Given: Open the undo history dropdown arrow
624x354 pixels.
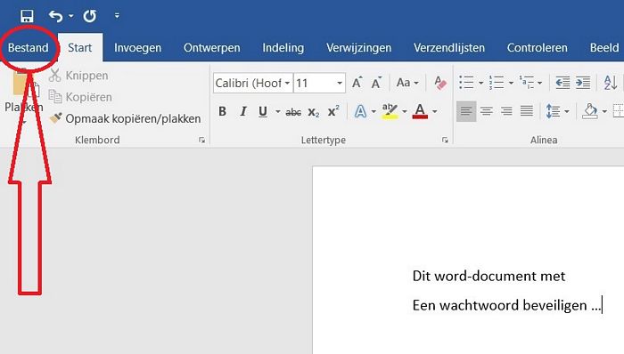Looking at the screenshot, I should coord(71,16).
